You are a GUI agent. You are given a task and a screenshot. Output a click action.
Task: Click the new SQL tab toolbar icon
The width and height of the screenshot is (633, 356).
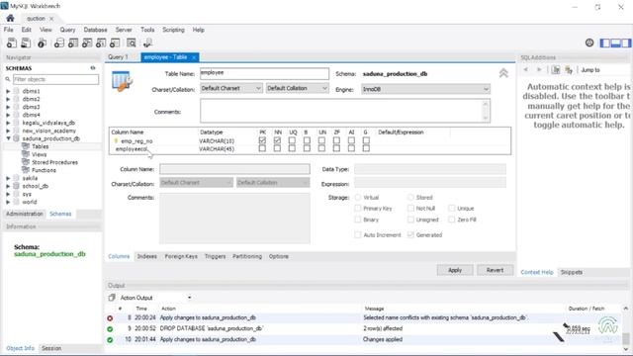click(12, 43)
